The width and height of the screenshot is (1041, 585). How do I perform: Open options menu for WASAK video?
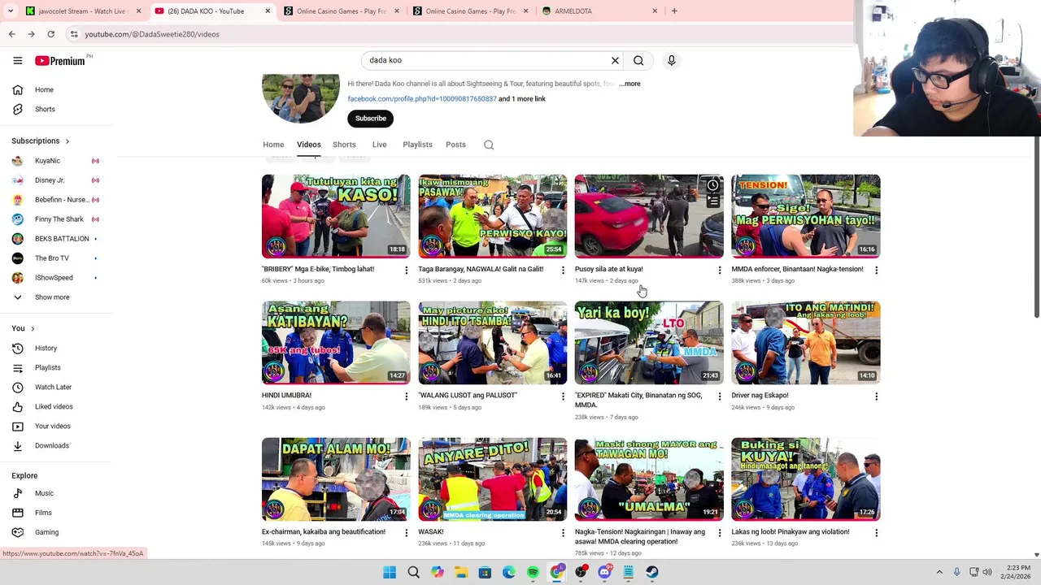(563, 533)
